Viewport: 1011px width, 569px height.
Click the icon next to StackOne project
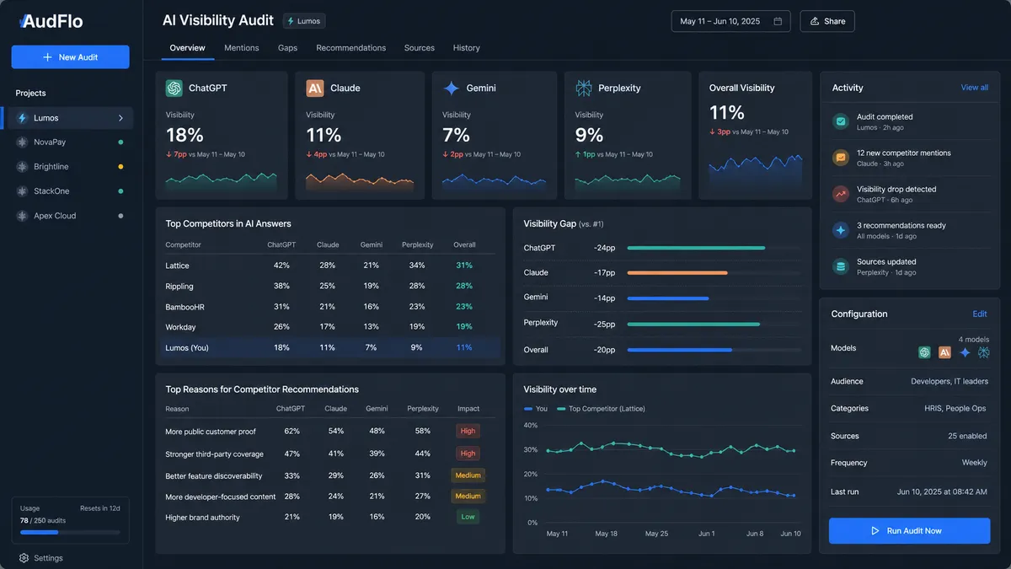[23, 191]
